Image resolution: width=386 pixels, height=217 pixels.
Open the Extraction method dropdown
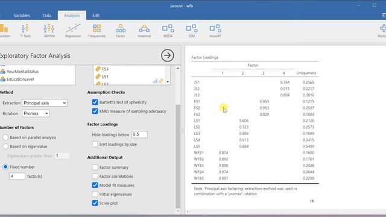(45, 103)
